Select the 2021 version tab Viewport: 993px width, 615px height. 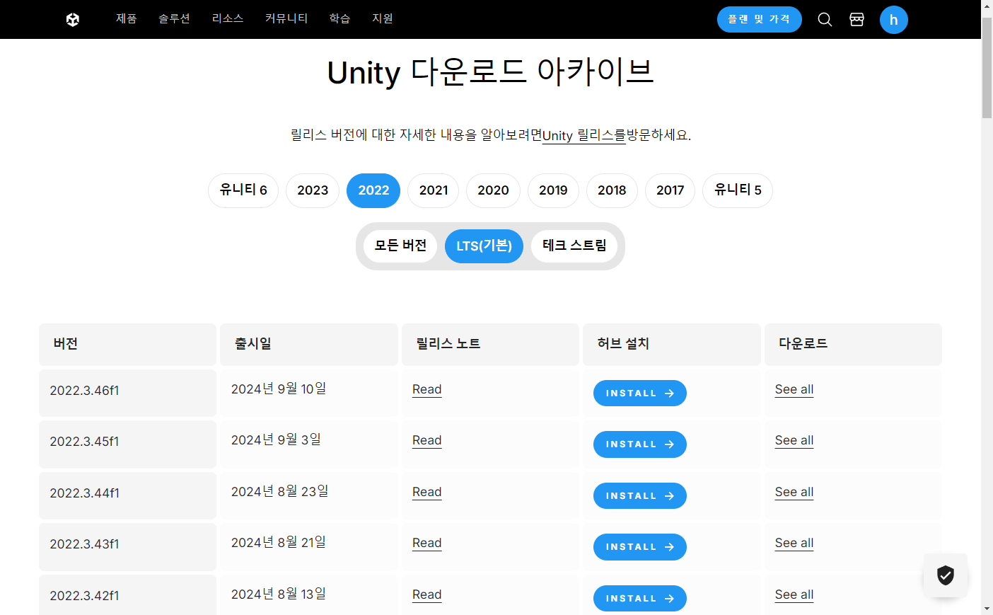click(x=434, y=190)
